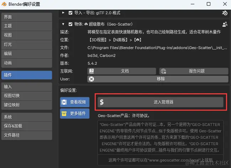Click the Blender logo on glTF row
Screen dimensions: 231x168
pyautogui.click(x=225, y=13)
